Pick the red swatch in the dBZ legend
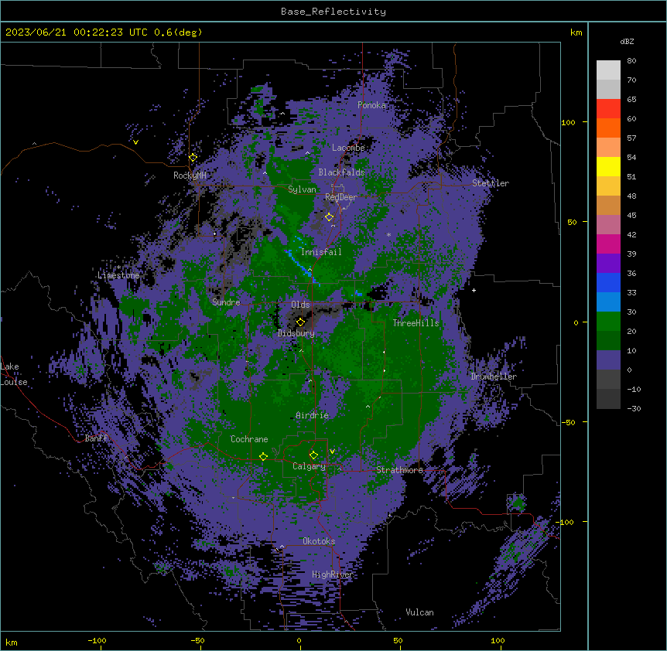This screenshot has height=651, width=667. 608,108
